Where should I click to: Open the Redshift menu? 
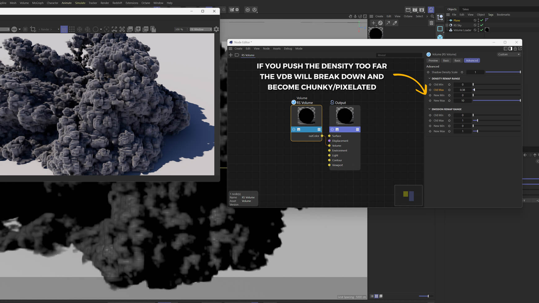click(117, 3)
